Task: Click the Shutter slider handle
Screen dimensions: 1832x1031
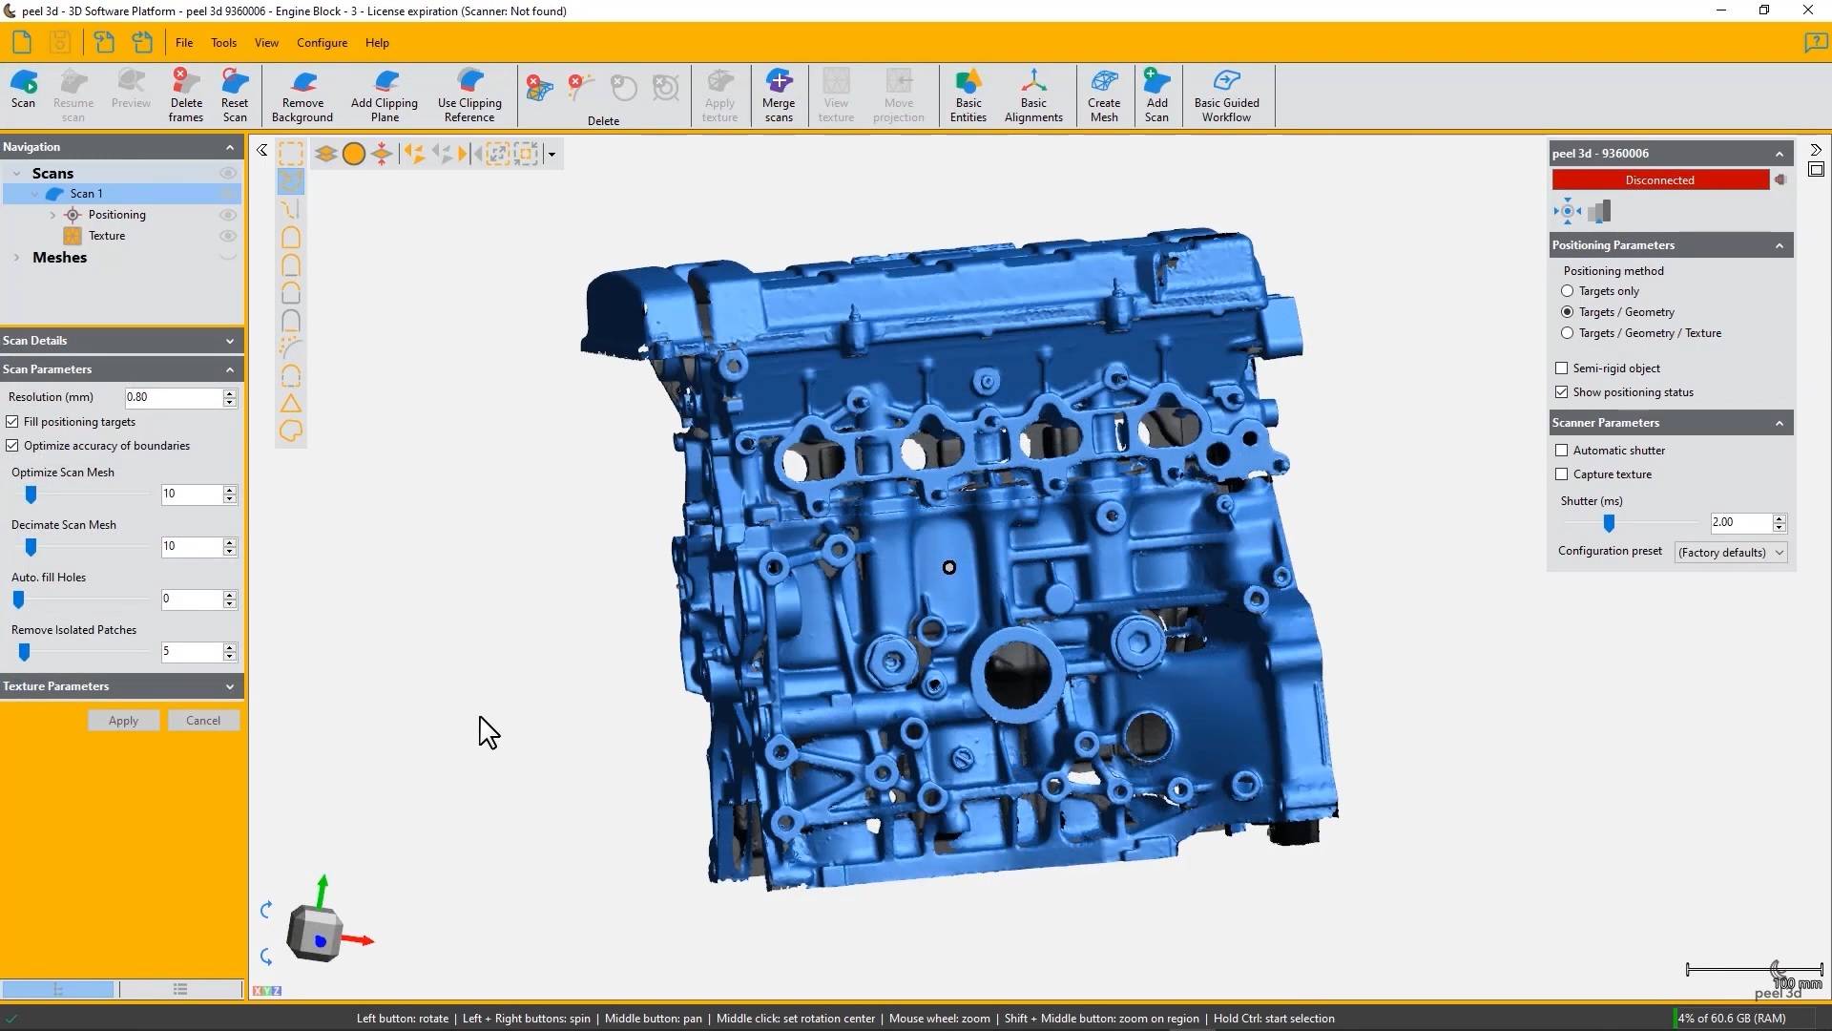Action: pos(1609,523)
